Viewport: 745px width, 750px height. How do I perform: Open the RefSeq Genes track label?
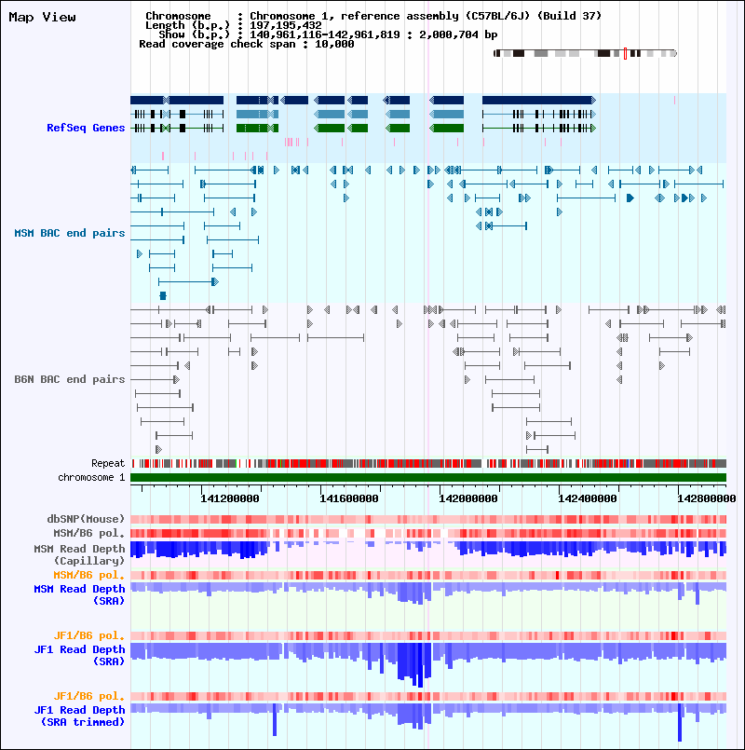(x=86, y=128)
